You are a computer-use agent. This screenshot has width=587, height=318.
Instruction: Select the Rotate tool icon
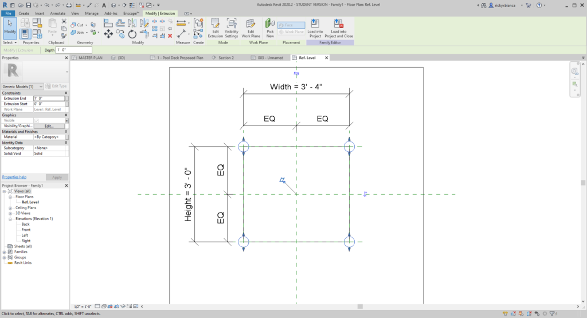[132, 34]
